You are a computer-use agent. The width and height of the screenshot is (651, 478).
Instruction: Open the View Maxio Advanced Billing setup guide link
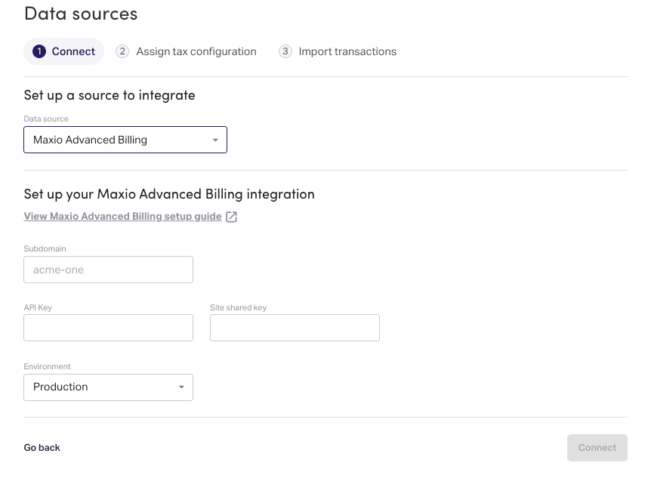(122, 217)
